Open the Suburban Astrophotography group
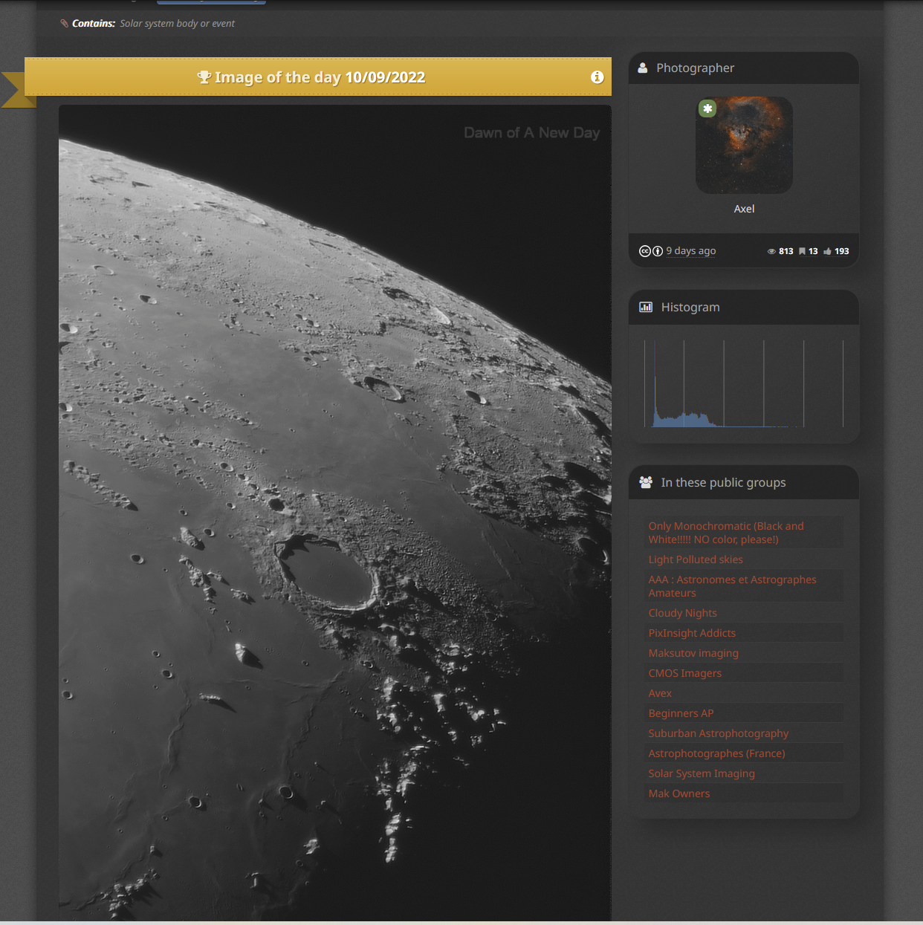The width and height of the screenshot is (923, 925). click(x=718, y=733)
